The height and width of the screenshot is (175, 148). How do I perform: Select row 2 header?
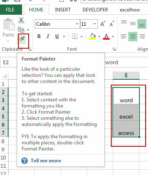pyautogui.click(x=4, y=92)
